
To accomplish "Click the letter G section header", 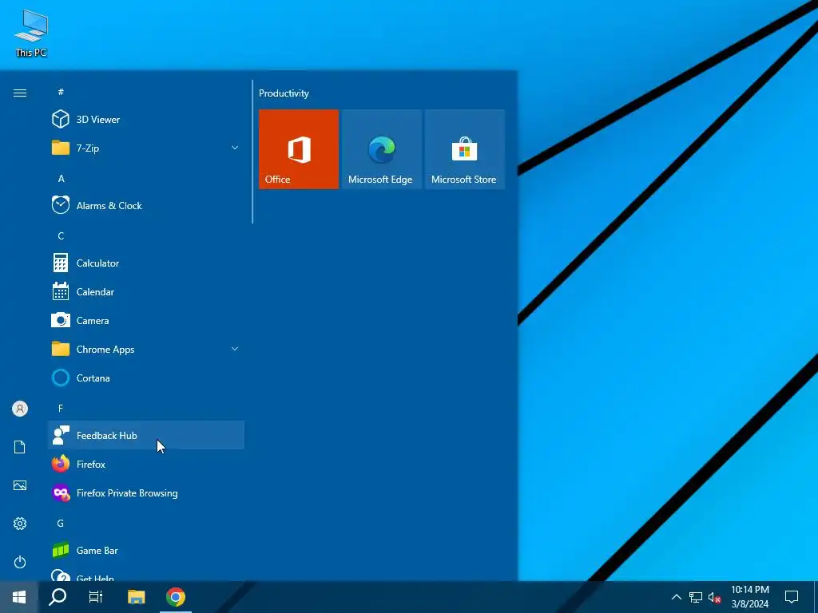I will click(x=61, y=523).
